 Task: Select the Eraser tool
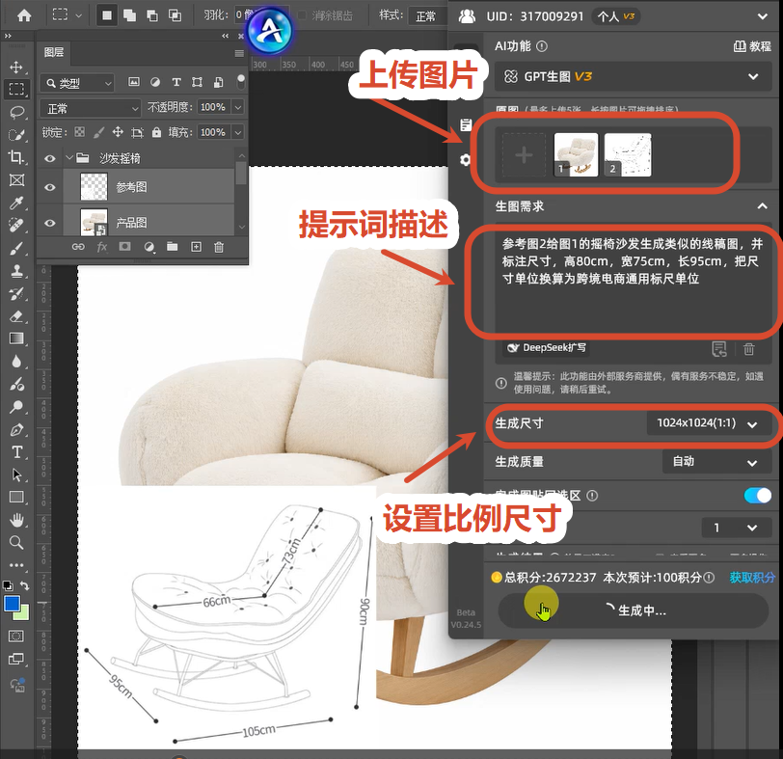(16, 316)
